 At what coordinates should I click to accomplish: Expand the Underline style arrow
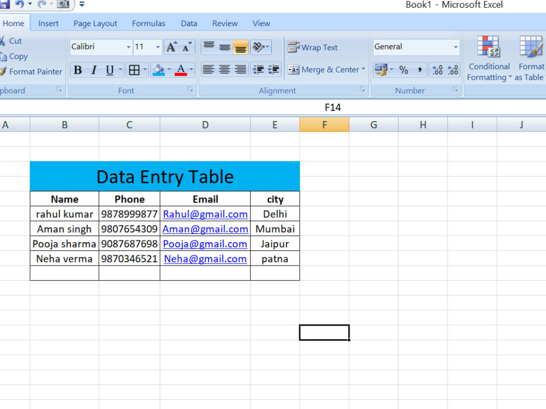[x=121, y=70]
